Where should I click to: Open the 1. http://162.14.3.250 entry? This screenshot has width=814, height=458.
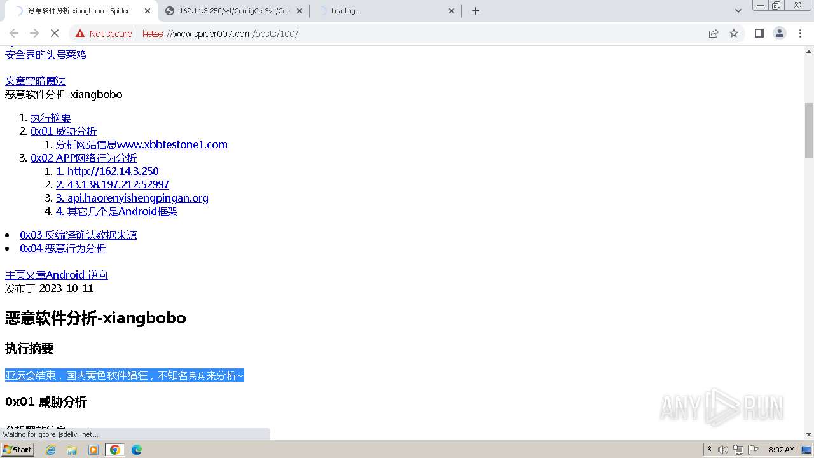(x=107, y=171)
